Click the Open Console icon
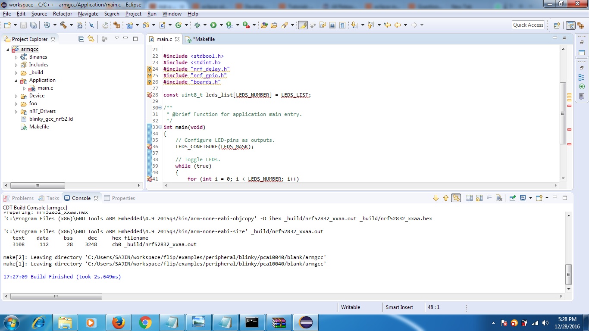The image size is (589, 331). tap(539, 198)
